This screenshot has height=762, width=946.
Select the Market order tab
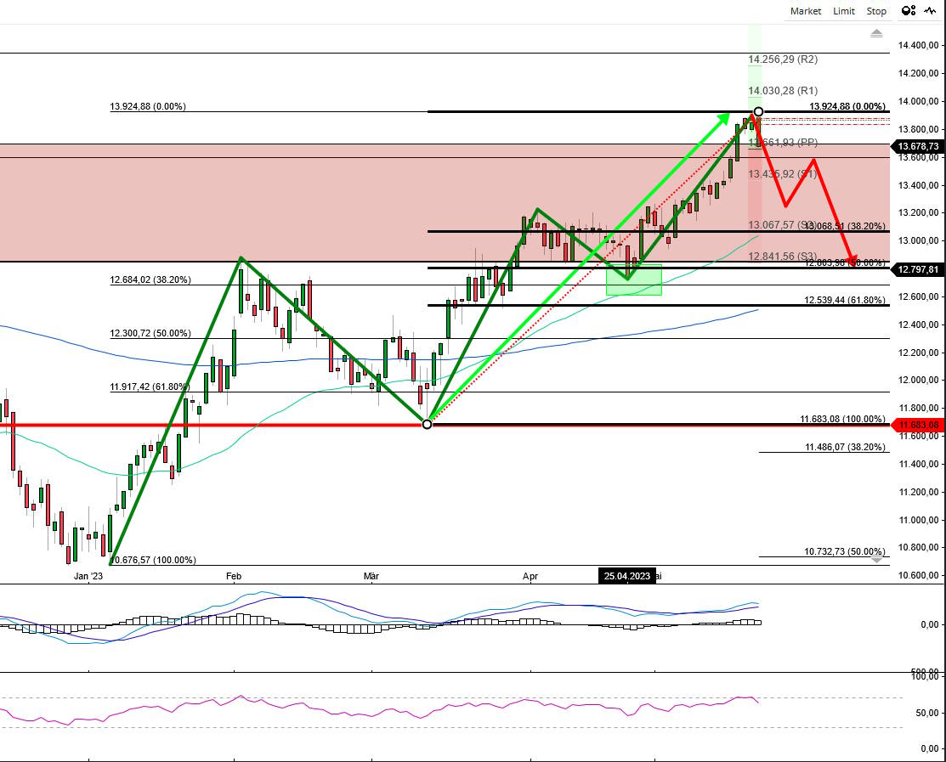(804, 11)
